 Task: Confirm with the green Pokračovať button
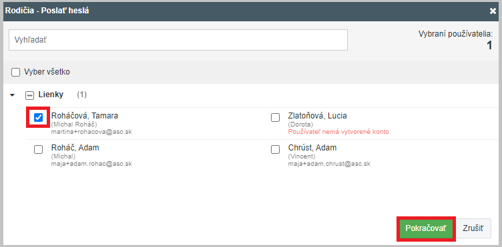426,228
